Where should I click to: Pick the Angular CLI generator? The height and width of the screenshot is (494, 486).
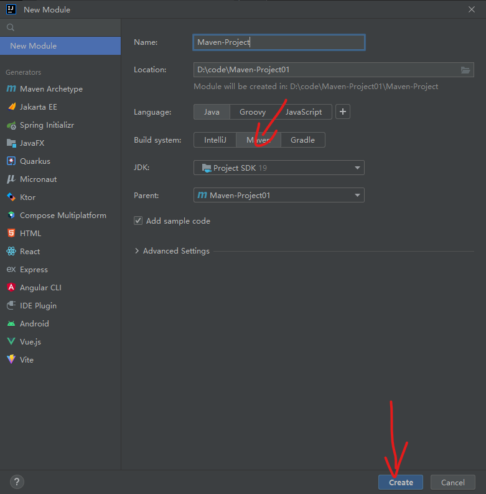click(60, 288)
